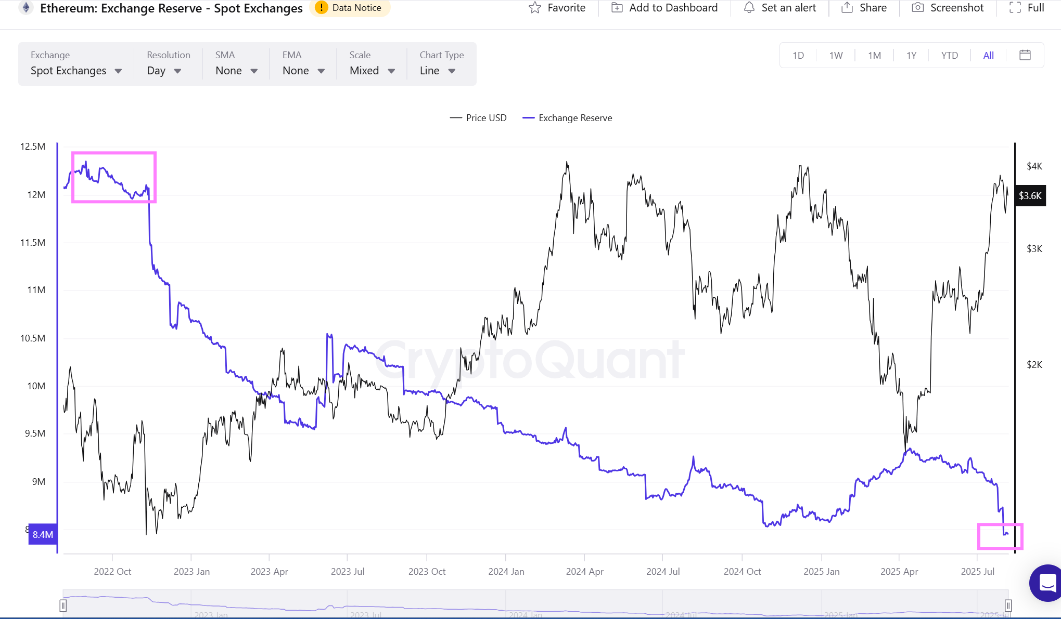
Task: Click the Set an alert bell icon
Action: pyautogui.click(x=749, y=8)
